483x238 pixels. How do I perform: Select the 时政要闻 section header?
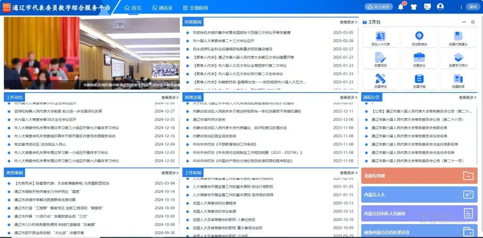point(193,22)
